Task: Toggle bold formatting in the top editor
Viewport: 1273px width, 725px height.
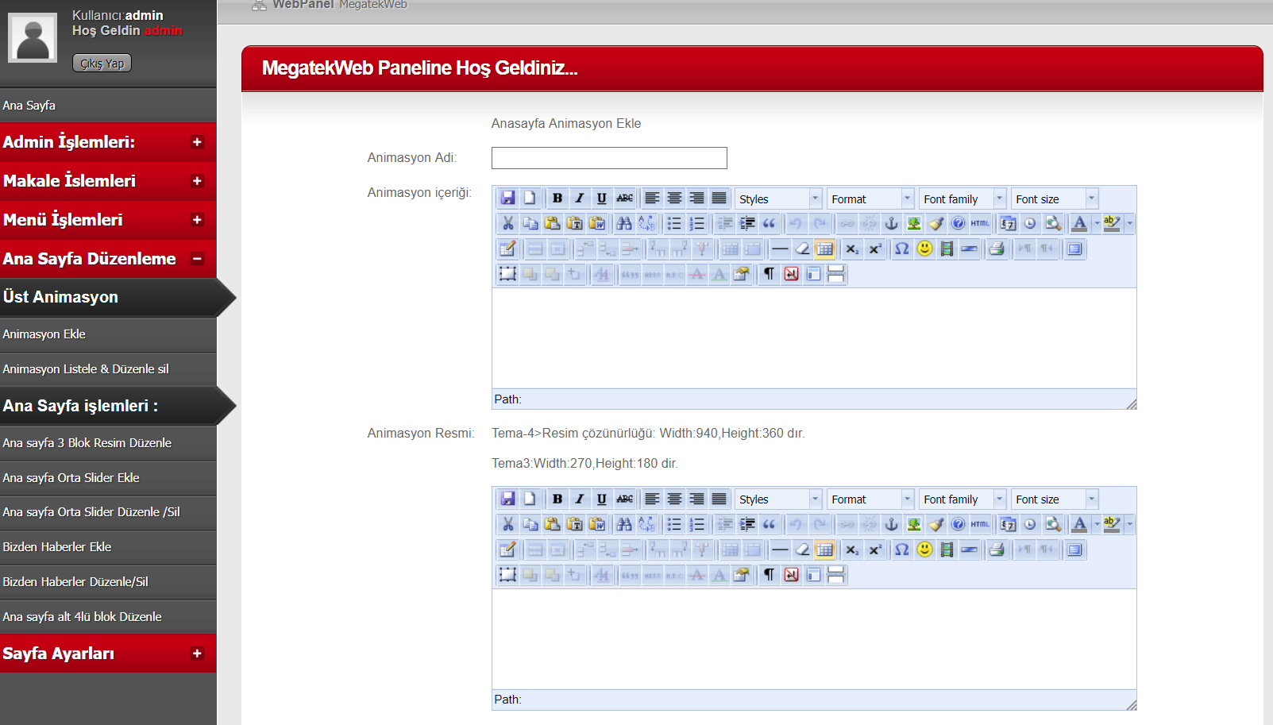Action: coord(557,199)
